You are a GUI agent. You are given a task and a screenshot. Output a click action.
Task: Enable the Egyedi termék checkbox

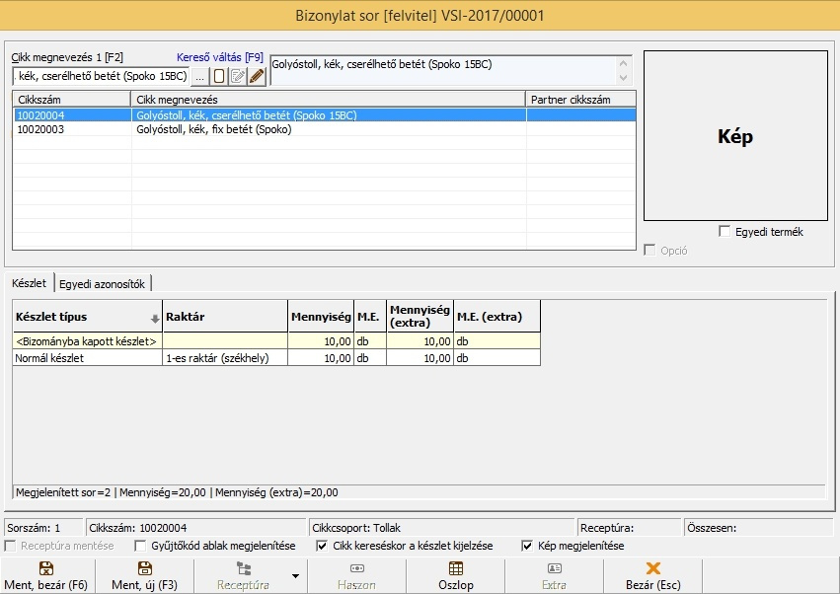coord(725,232)
